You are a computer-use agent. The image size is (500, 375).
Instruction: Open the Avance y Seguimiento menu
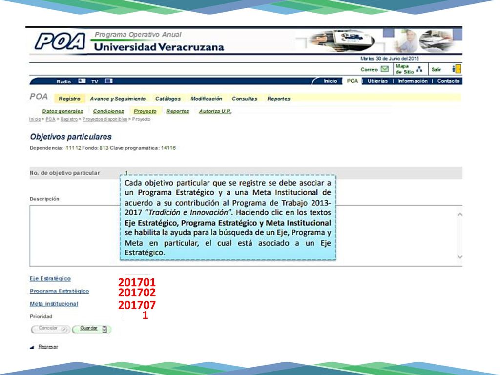point(118,99)
